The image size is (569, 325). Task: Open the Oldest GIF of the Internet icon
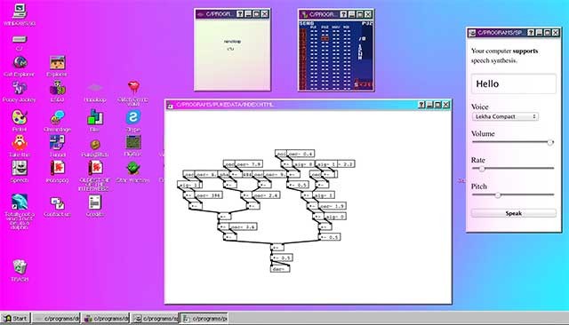[95, 168]
